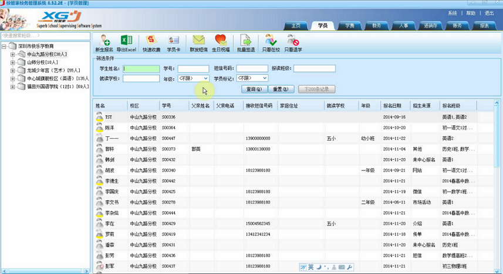Click the 重置 reset button
503x274 pixels.
pos(281,89)
